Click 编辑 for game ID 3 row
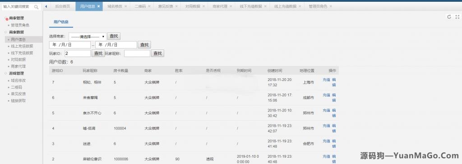 coord(334,144)
